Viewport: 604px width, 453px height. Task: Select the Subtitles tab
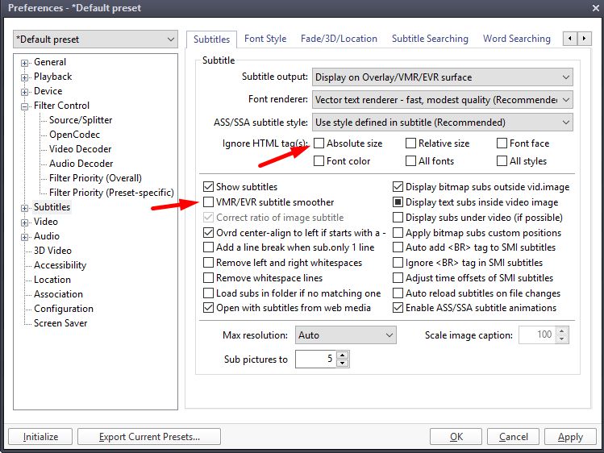[x=211, y=39]
